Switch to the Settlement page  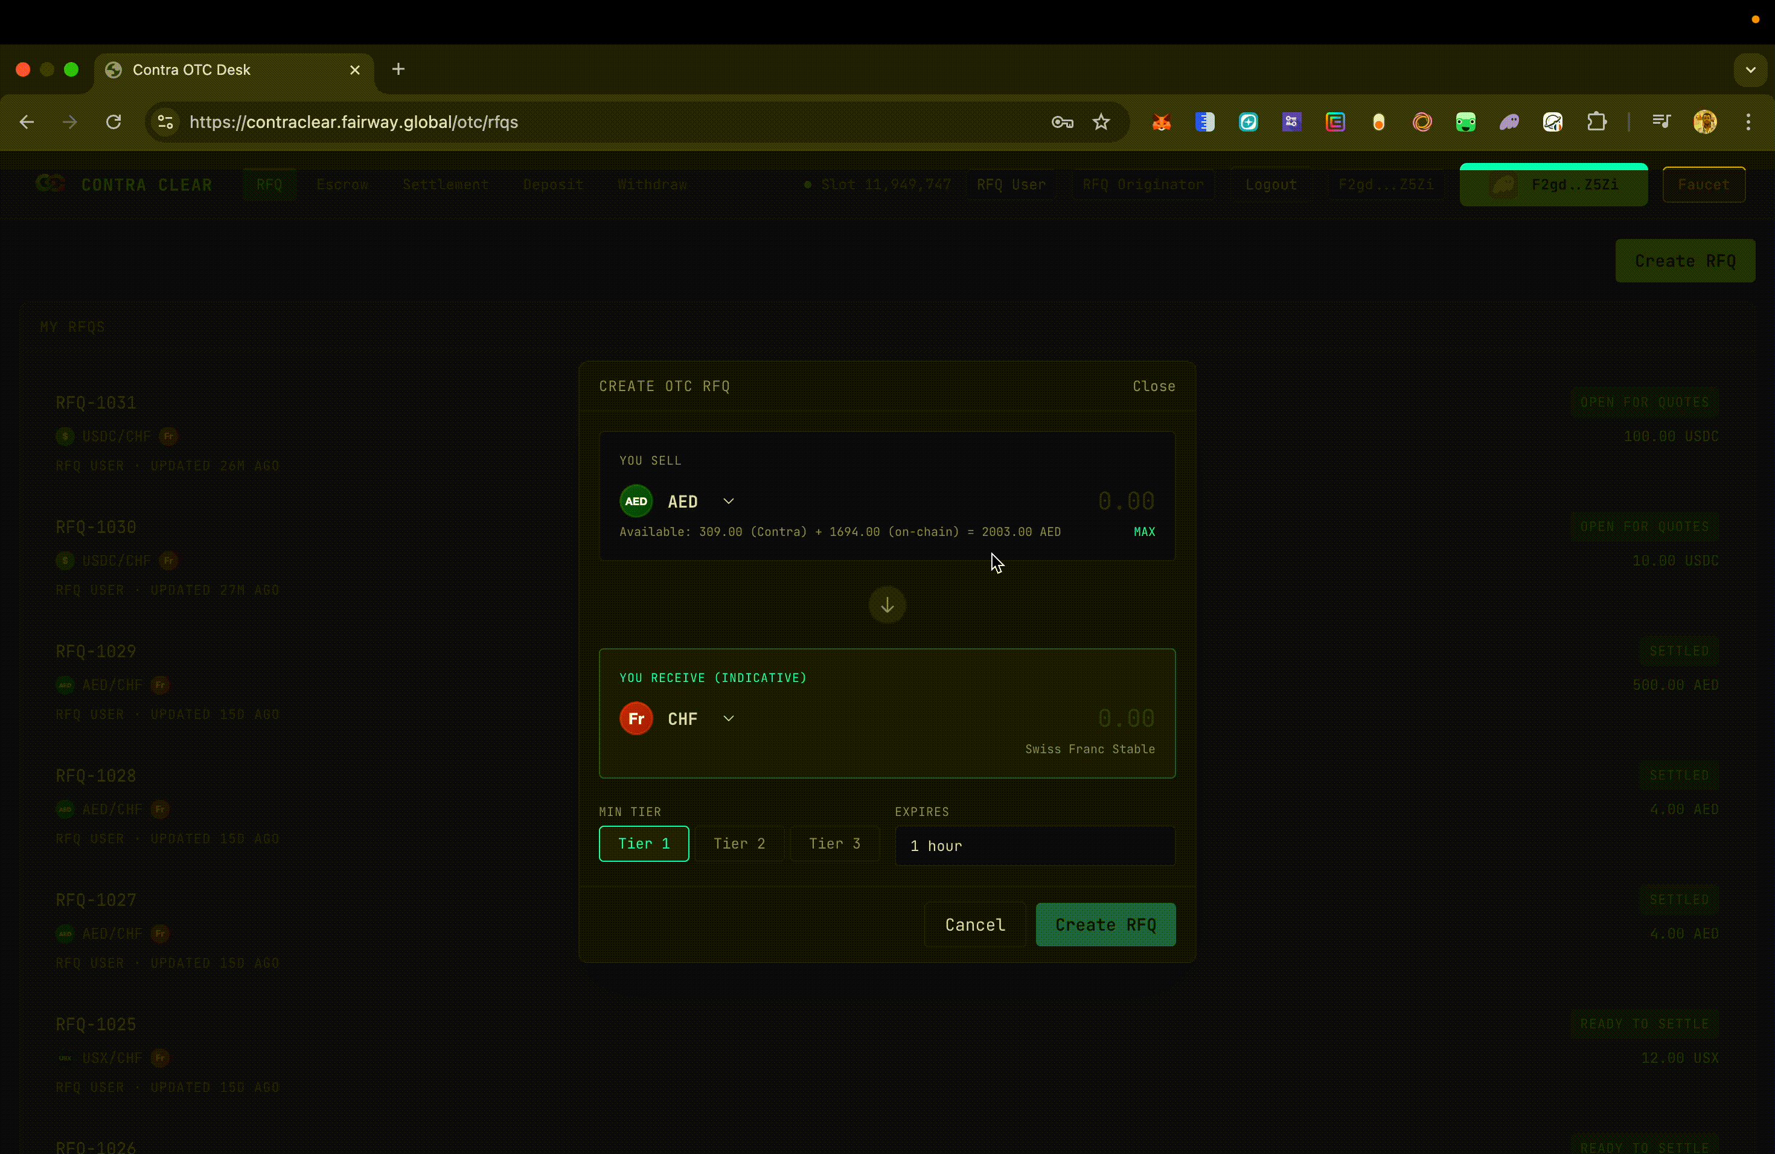click(445, 184)
